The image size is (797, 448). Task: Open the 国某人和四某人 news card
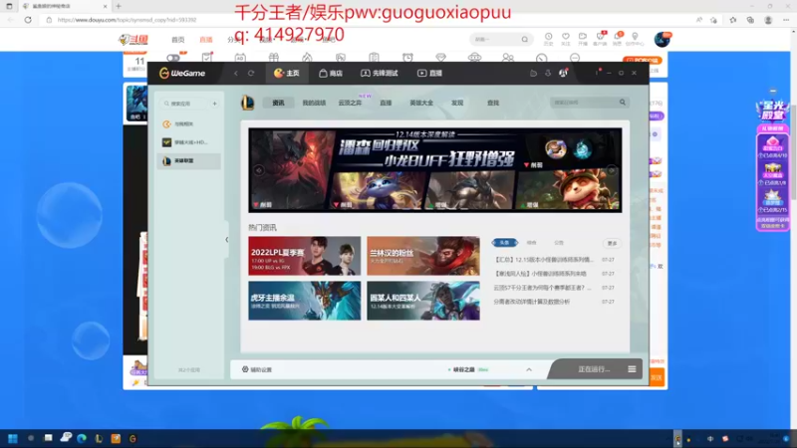pos(422,301)
